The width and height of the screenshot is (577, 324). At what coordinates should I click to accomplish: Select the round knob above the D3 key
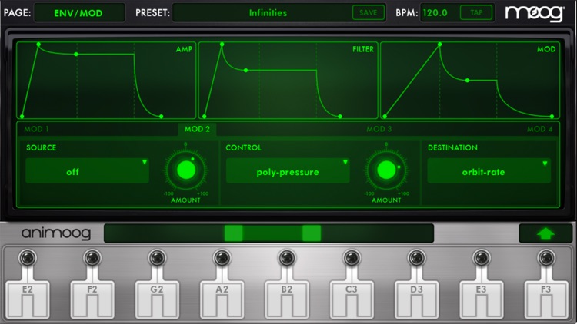point(416,258)
